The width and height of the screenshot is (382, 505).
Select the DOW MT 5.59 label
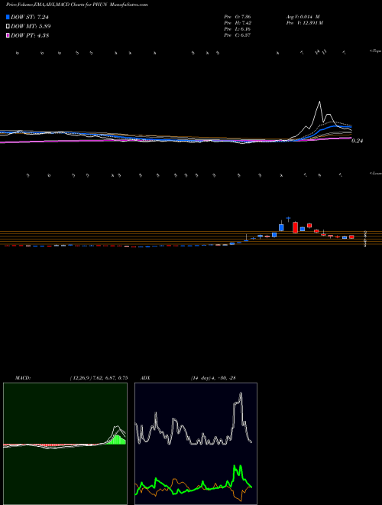[31, 27]
